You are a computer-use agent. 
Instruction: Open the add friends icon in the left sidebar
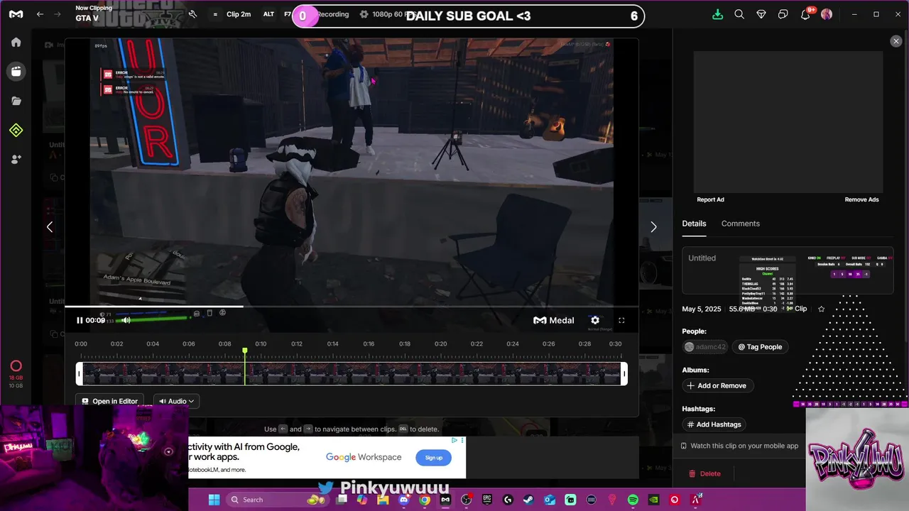coord(16,160)
